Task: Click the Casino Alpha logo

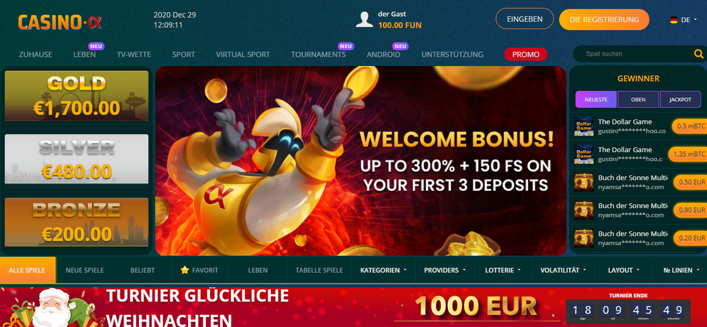Action: (60, 22)
